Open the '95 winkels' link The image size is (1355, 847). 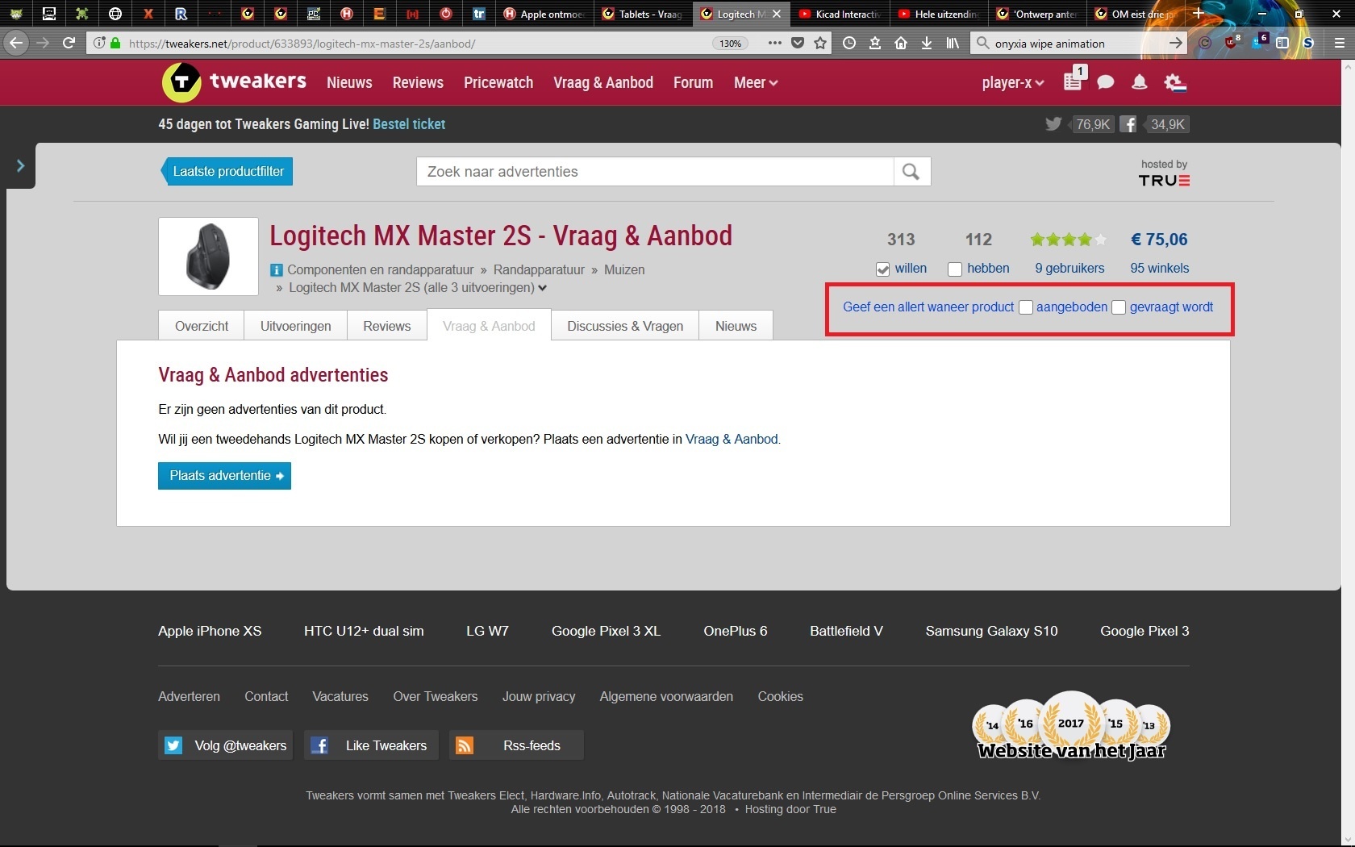click(x=1160, y=269)
